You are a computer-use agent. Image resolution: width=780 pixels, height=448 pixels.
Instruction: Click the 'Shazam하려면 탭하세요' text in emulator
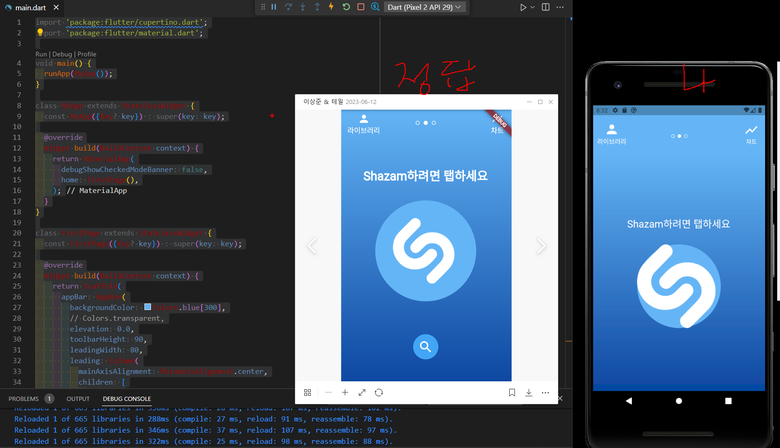click(x=678, y=224)
